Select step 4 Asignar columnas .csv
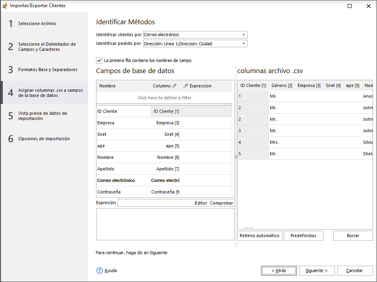Image resolution: width=377 pixels, height=282 pixels. click(x=44, y=93)
